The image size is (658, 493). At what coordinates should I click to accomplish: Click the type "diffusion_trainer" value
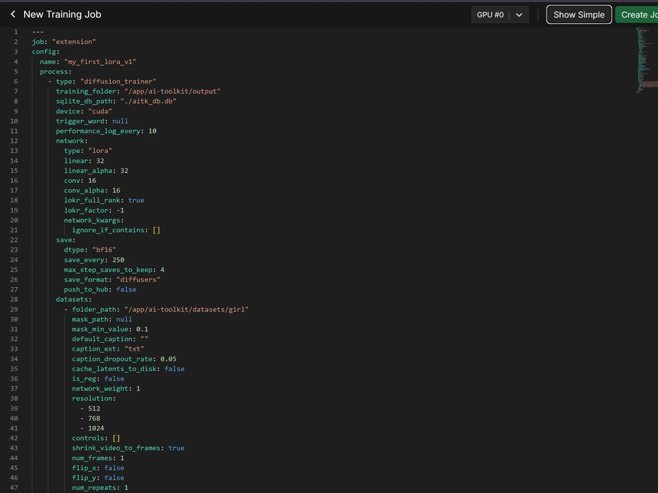118,82
